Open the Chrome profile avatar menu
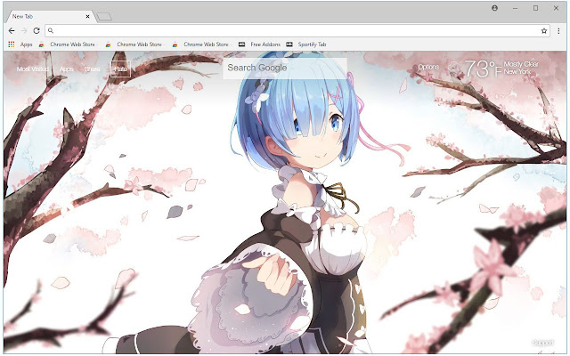Image resolution: width=570 pixels, height=356 pixels. pos(495,8)
